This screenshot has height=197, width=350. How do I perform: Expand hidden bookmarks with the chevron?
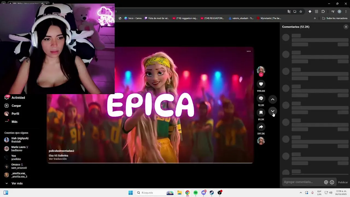(315, 18)
